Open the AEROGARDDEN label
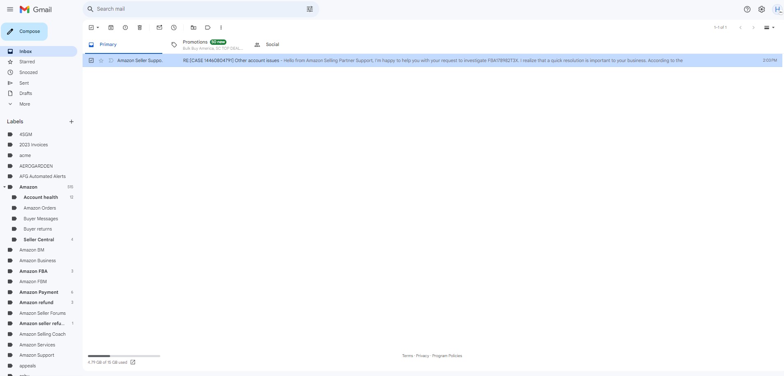 pos(36,166)
